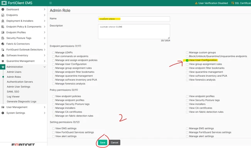Screen dimensions: 251x148
Task: Tick Manage custom groups checkbox
Action: pyautogui.click(x=187, y=53)
